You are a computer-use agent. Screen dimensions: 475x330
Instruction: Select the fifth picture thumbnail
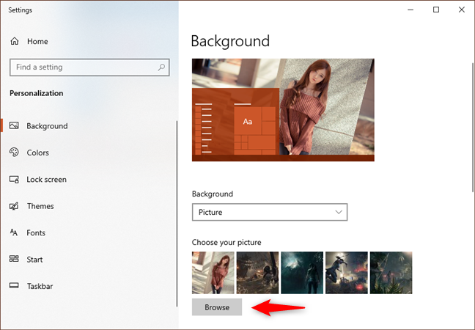click(391, 273)
